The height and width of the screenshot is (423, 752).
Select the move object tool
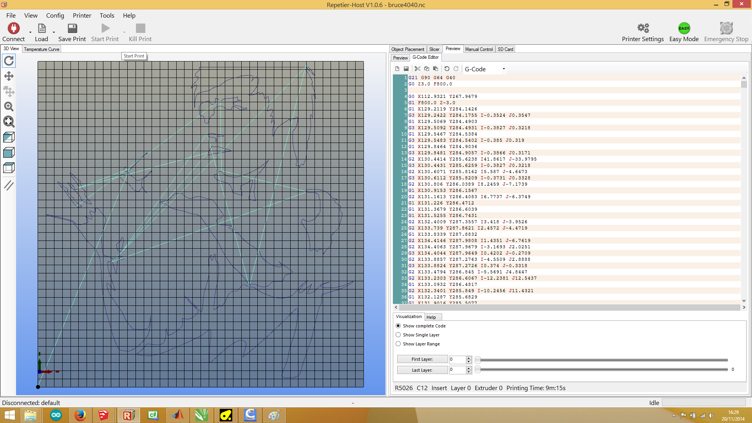[x=9, y=91]
